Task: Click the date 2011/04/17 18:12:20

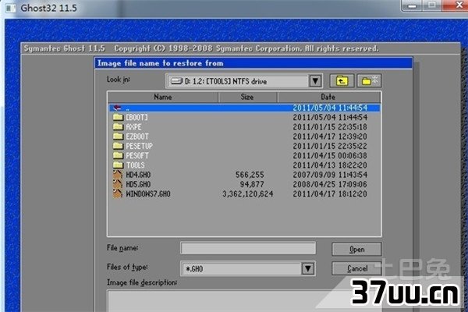Action: click(330, 193)
